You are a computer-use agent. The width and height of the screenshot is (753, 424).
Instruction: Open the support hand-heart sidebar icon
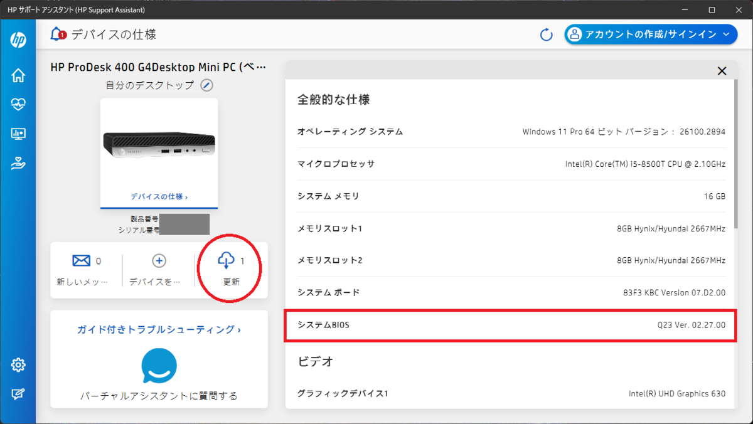click(x=18, y=163)
